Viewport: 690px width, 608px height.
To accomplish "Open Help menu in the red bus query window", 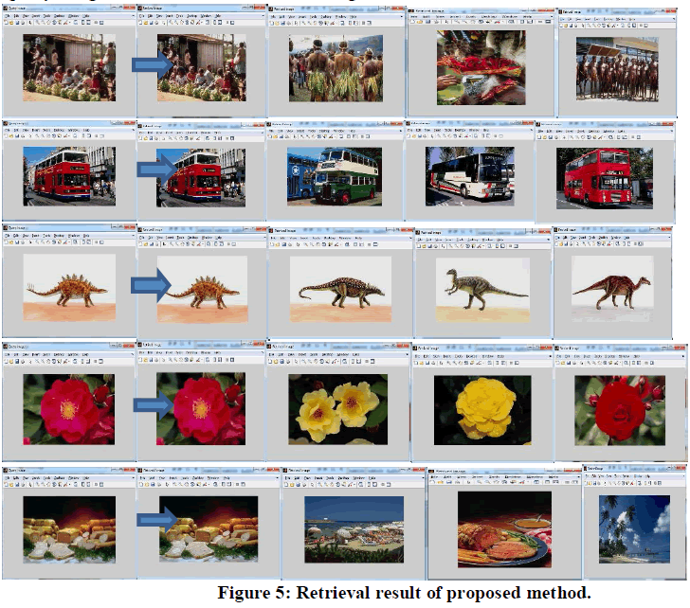I will tap(85, 130).
